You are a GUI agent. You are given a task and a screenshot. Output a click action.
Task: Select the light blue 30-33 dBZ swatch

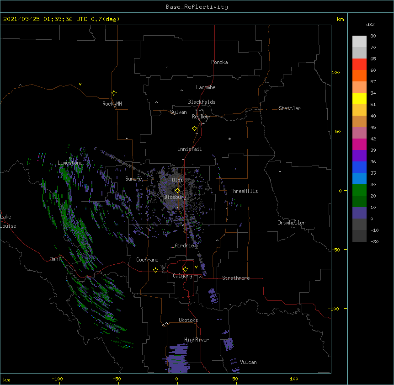[x=359, y=179]
